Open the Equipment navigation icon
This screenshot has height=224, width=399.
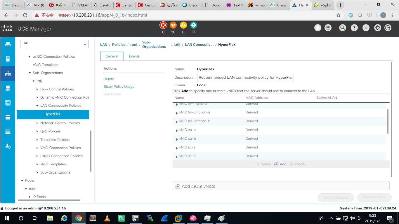[8, 44]
